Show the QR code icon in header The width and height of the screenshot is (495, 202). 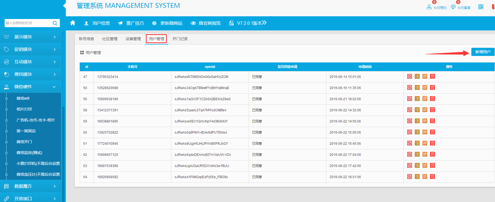click(x=481, y=7)
